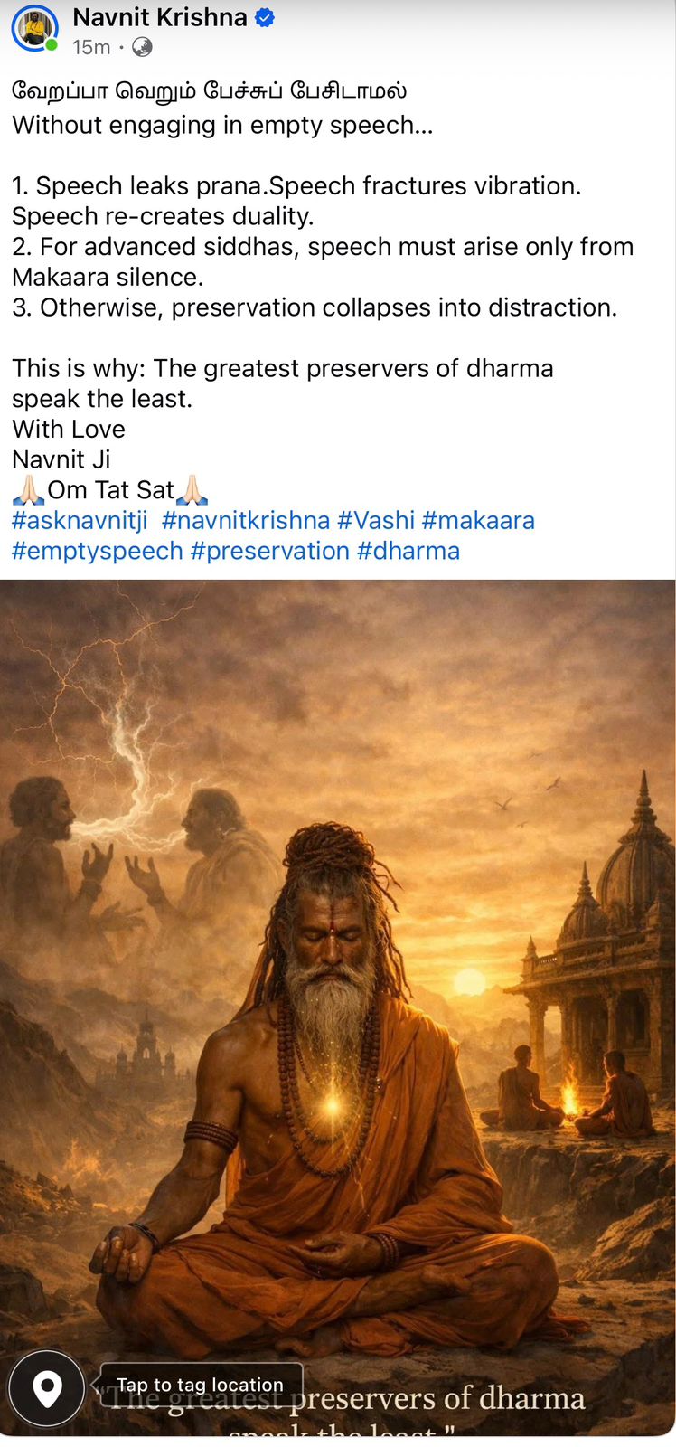The image size is (676, 1447).
Task: Open the Navnit Krishna name link
Action: [160, 17]
